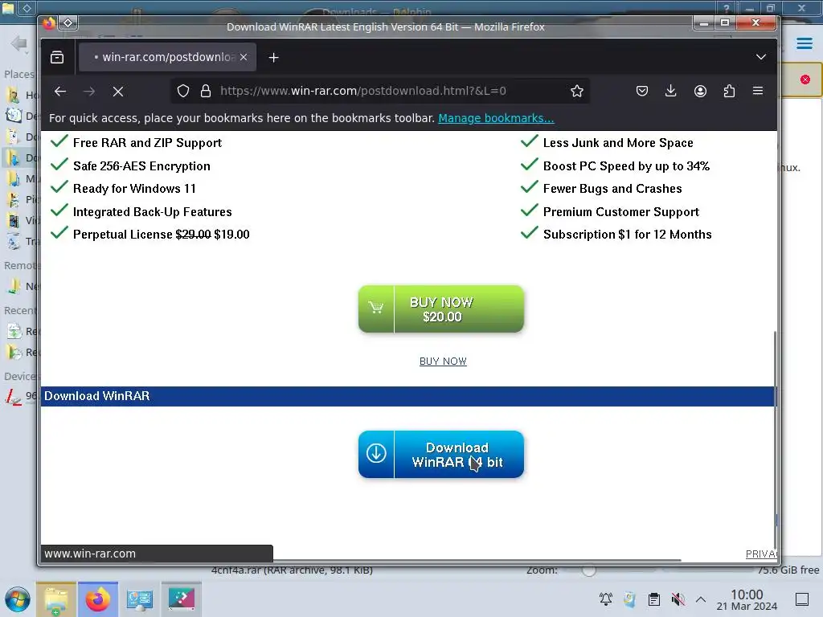Image resolution: width=823 pixels, height=617 pixels.
Task: Click Download WinRAR 64 bit button
Action: click(x=441, y=455)
